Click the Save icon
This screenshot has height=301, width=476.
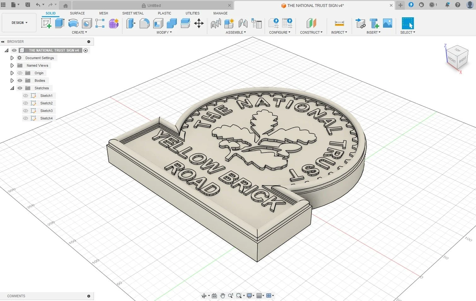(x=28, y=5)
